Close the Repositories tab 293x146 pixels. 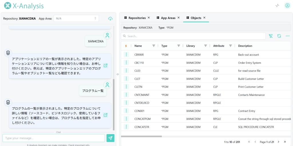[149, 18]
